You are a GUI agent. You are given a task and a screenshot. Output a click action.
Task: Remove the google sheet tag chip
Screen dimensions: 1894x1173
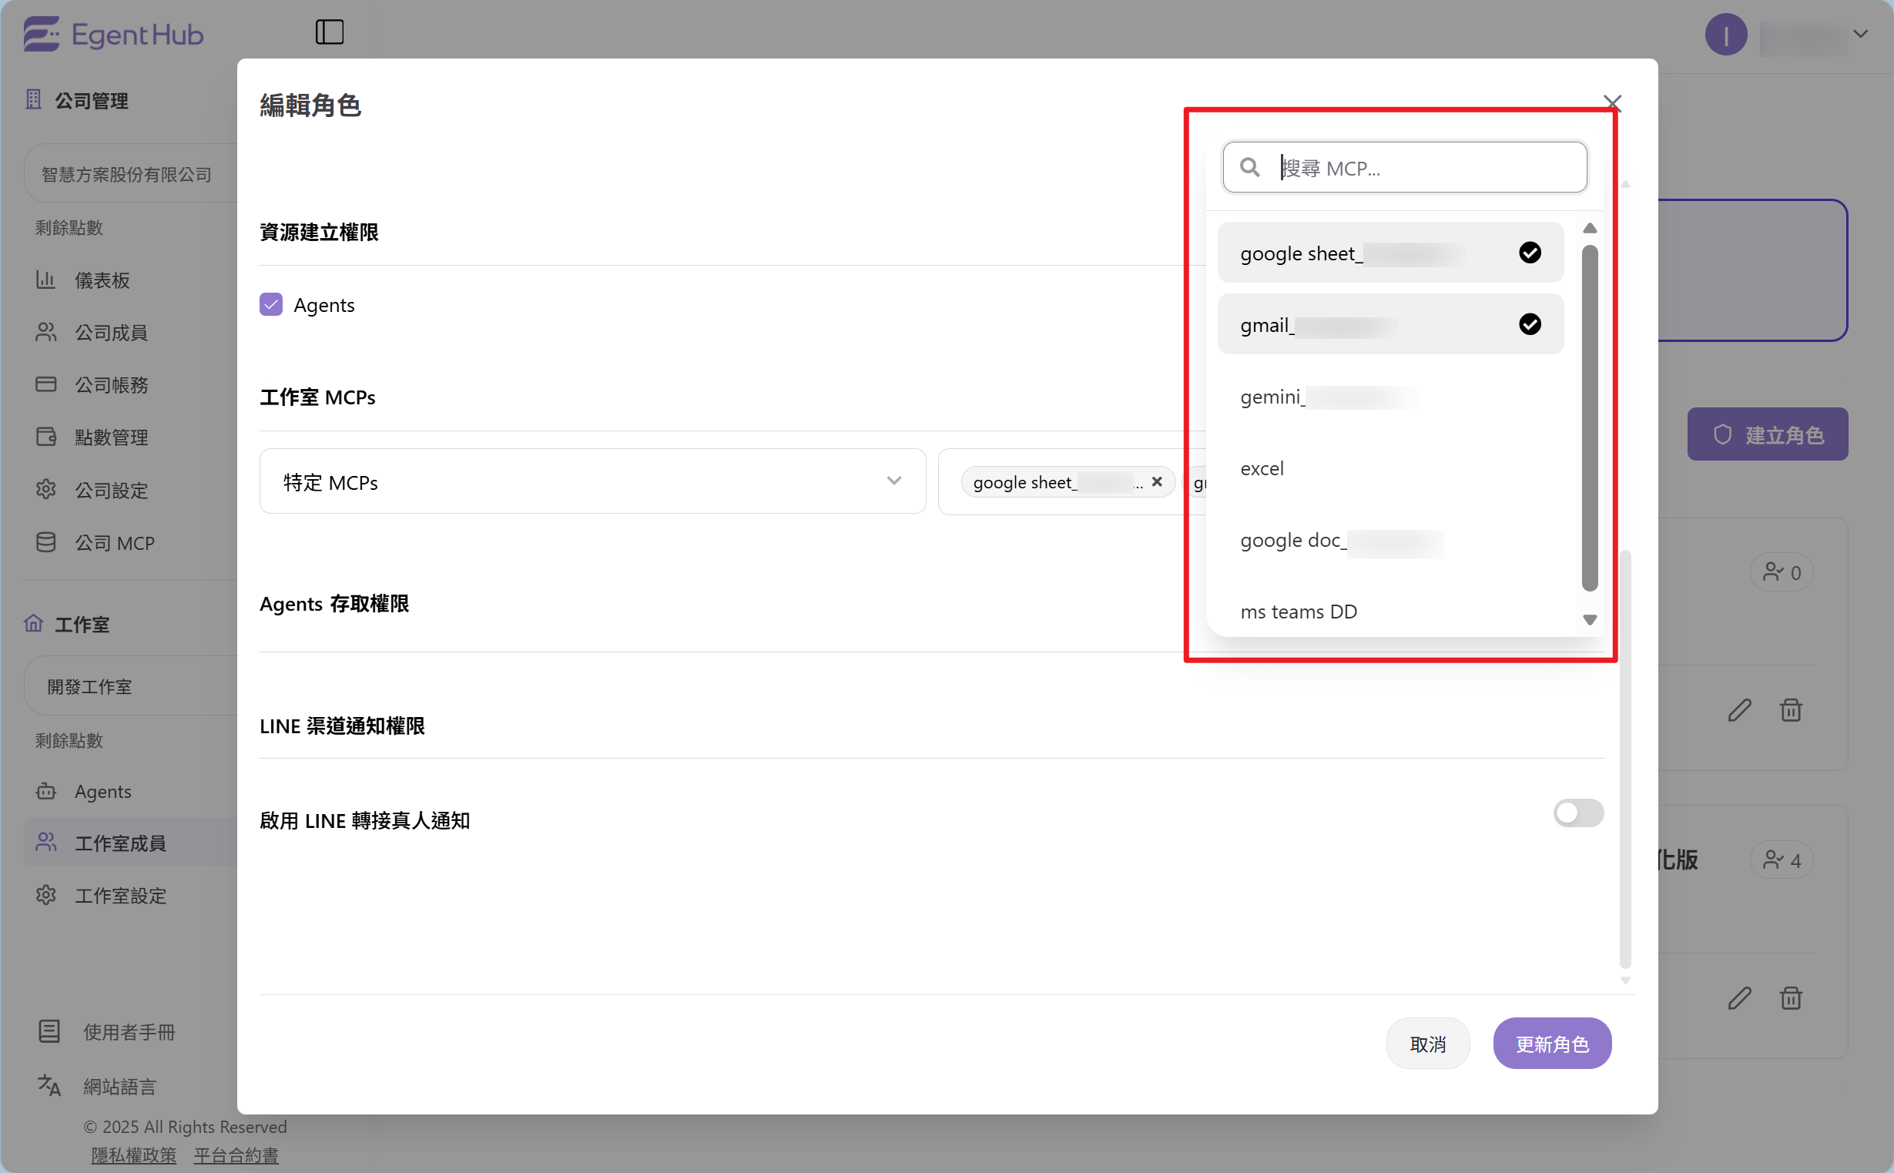(1156, 482)
